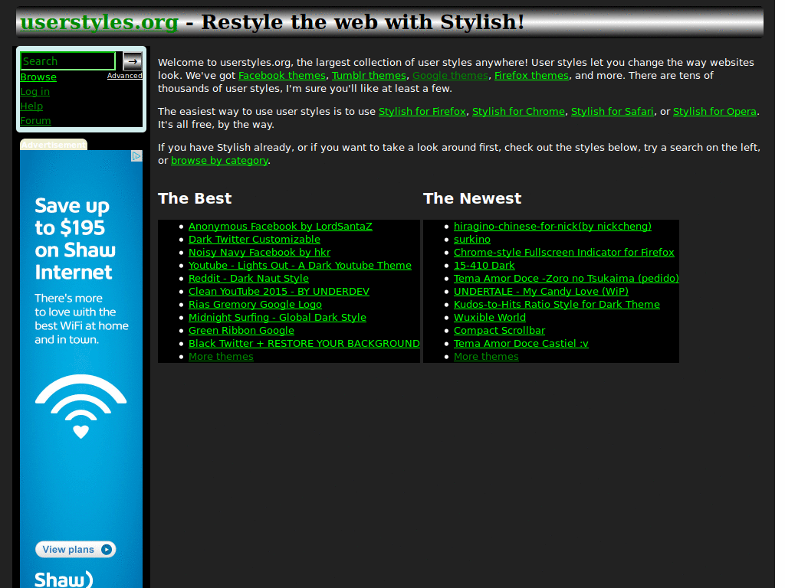Focus the Search input field
The height and width of the screenshot is (588, 785).
click(x=68, y=61)
